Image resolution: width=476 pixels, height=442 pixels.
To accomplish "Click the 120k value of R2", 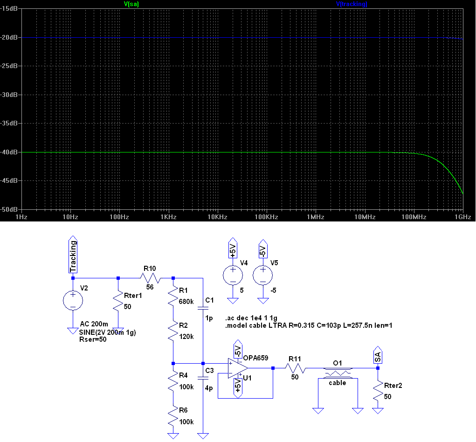I will click(x=186, y=337).
